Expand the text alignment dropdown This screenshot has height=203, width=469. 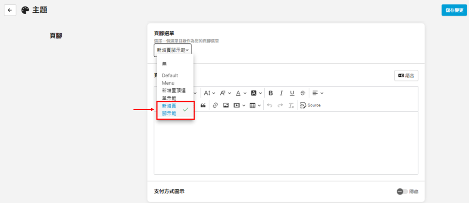click(318, 93)
